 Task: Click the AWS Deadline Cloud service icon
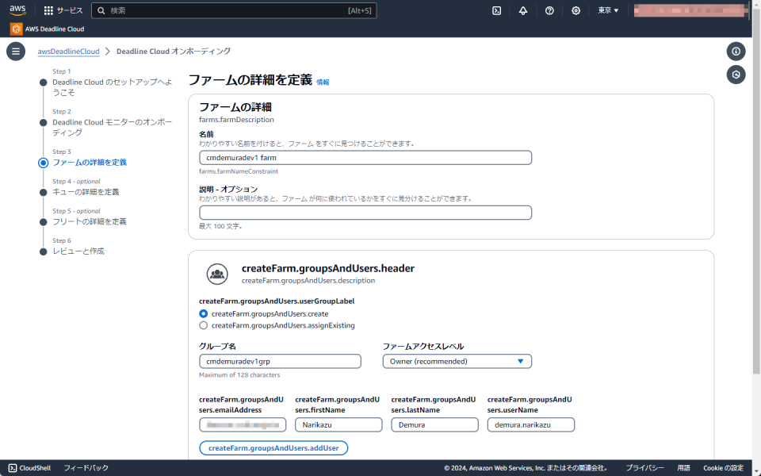pyautogui.click(x=16, y=29)
